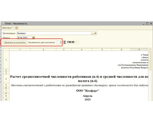This screenshot has width=153, height=122.
Task: Clear the Комфорт organization field
Action: tap(95, 33)
